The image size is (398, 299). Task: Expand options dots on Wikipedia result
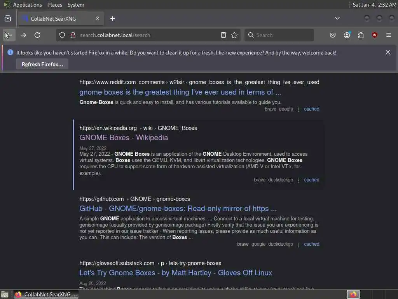click(x=298, y=180)
